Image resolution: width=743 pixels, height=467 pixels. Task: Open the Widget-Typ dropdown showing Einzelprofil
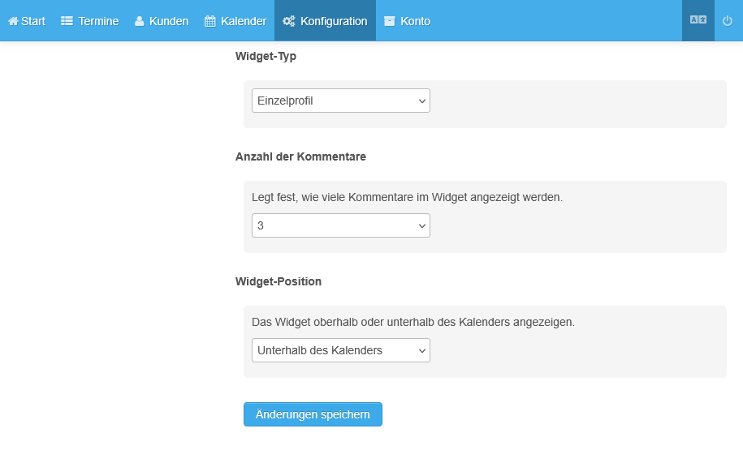(x=340, y=101)
